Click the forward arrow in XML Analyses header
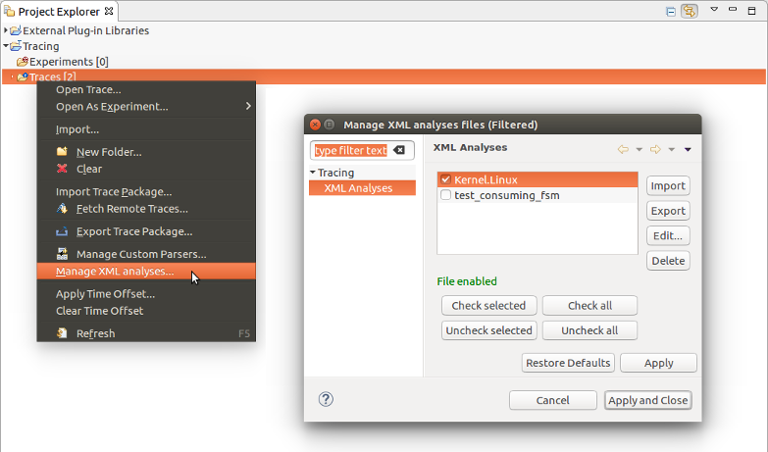This screenshot has height=452, width=768. pyautogui.click(x=655, y=149)
